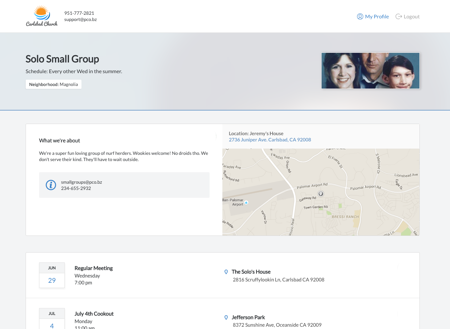The image size is (450, 329).
Task: Click the map marker near Gateway Rd
Action: coord(320,194)
